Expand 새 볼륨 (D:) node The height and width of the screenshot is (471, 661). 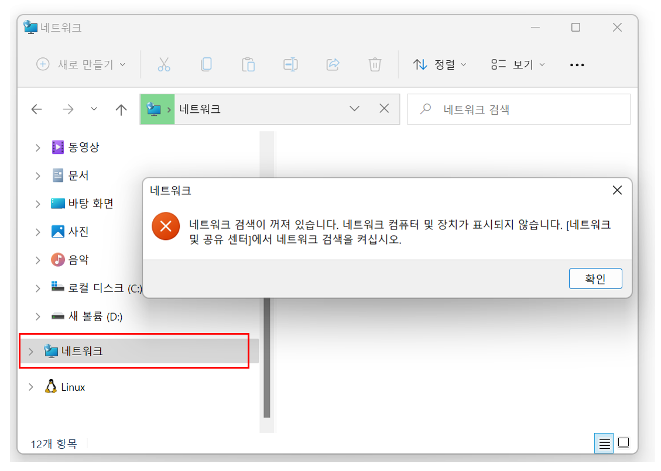pyautogui.click(x=37, y=317)
